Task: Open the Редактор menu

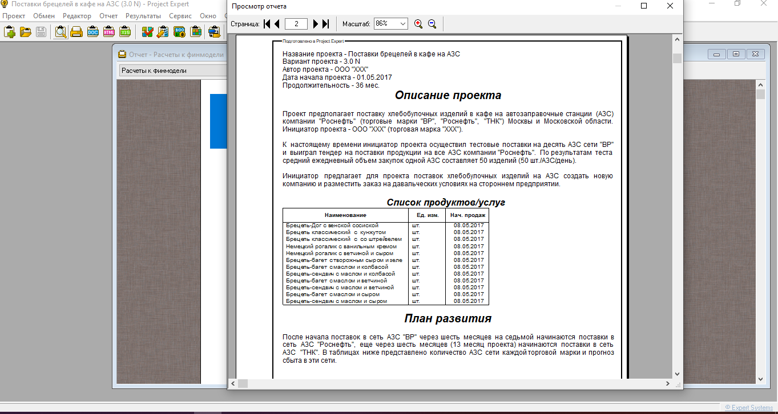Action: [x=76, y=16]
